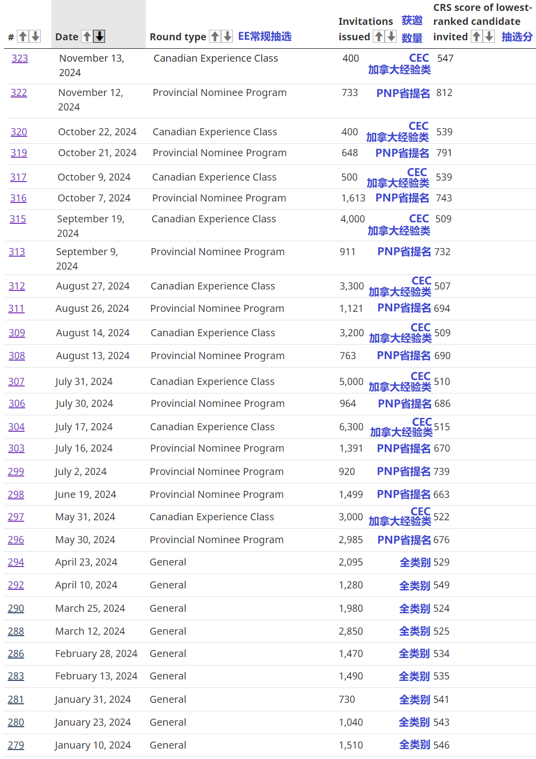This screenshot has height=759, width=536.
Task: Sort the # column in ascending order
Action: (x=23, y=36)
